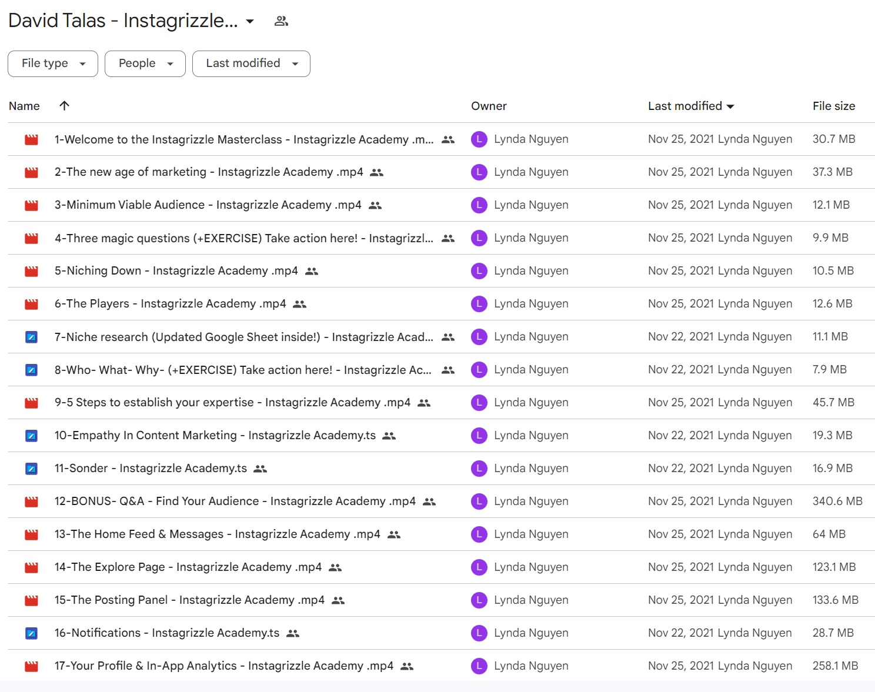Image resolution: width=875 pixels, height=692 pixels.
Task: Click blue file icon of 10-Empathy In Content Marketing
Action: tap(32, 436)
